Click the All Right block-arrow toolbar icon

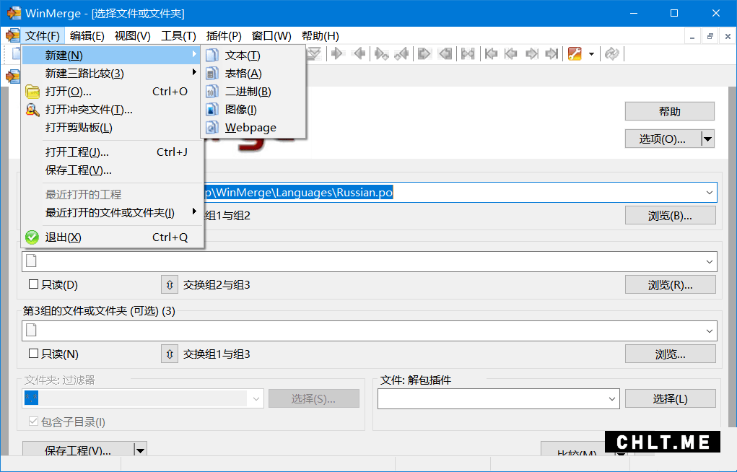click(424, 54)
